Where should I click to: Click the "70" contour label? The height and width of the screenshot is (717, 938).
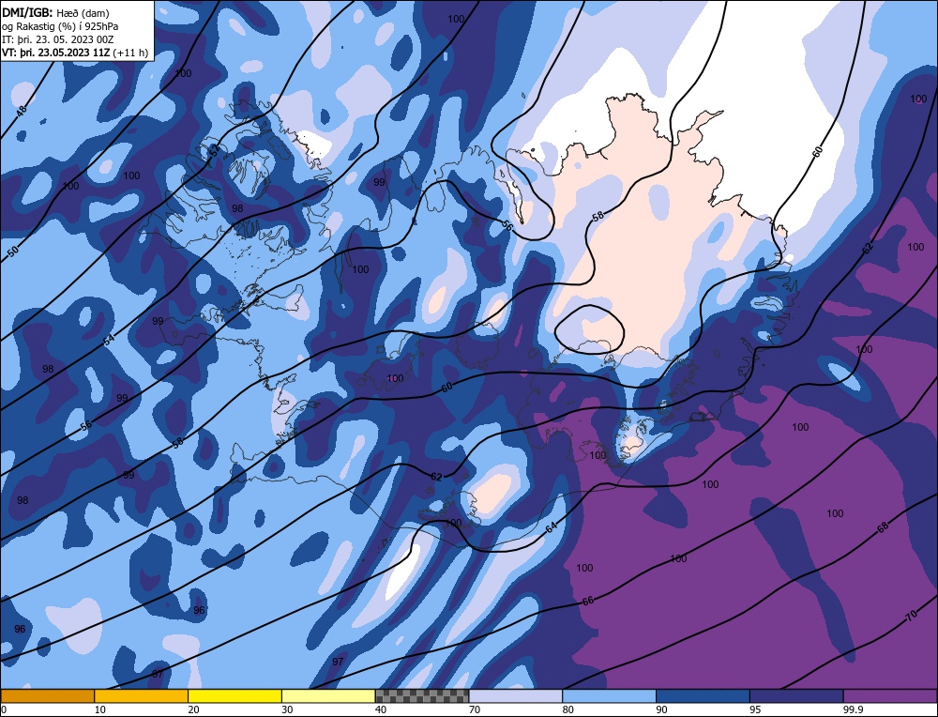pos(912,617)
